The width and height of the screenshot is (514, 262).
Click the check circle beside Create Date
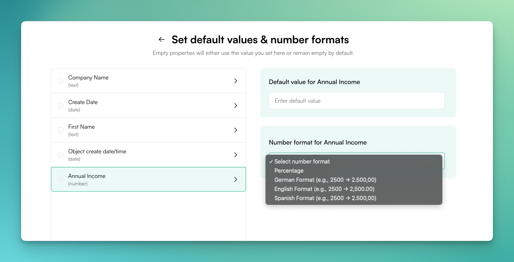coord(61,106)
